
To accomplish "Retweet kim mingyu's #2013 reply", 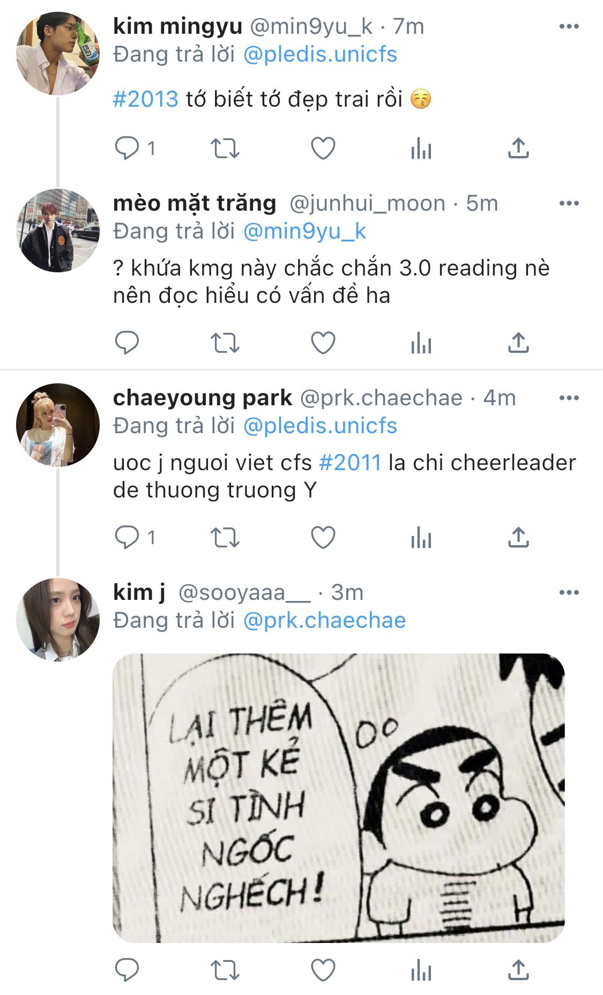I will pyautogui.click(x=225, y=148).
